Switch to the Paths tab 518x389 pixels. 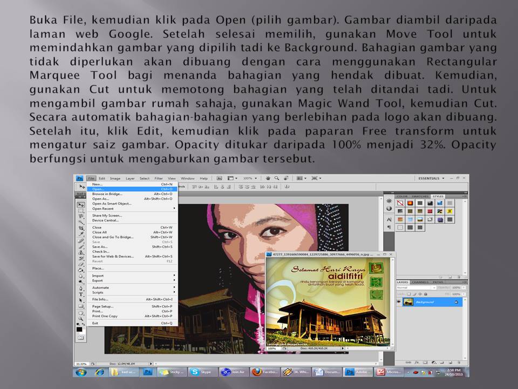[438, 282]
